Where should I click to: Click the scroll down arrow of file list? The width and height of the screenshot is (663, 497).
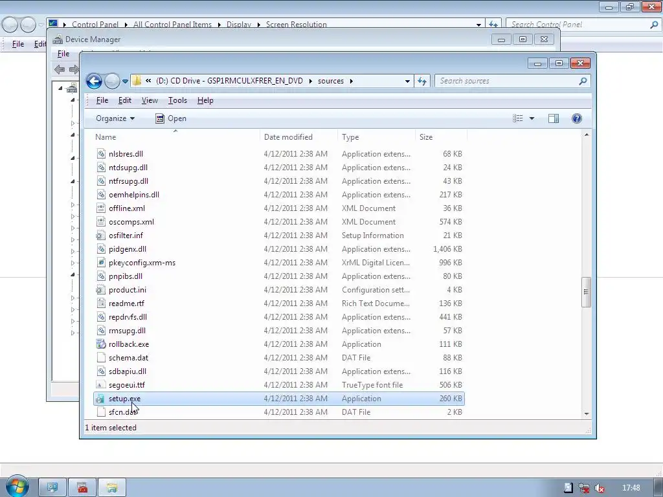(587, 414)
